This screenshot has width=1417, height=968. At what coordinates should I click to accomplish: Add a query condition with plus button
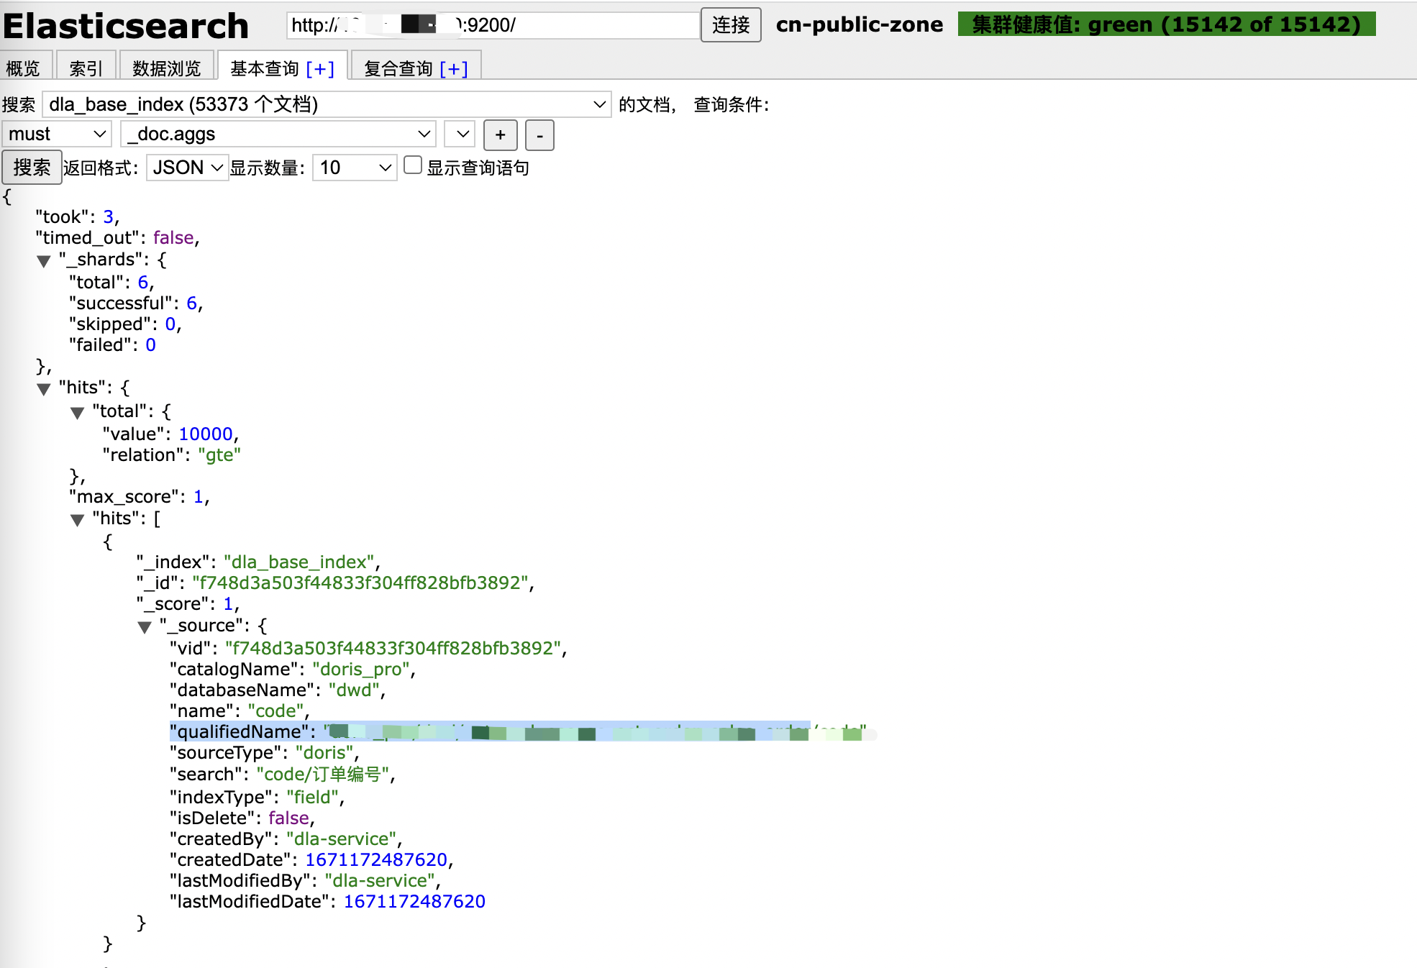coord(500,135)
